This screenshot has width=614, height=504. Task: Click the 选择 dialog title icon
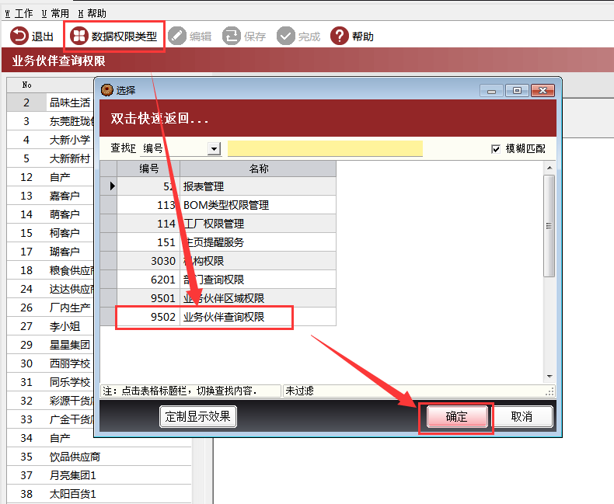pyautogui.click(x=107, y=90)
